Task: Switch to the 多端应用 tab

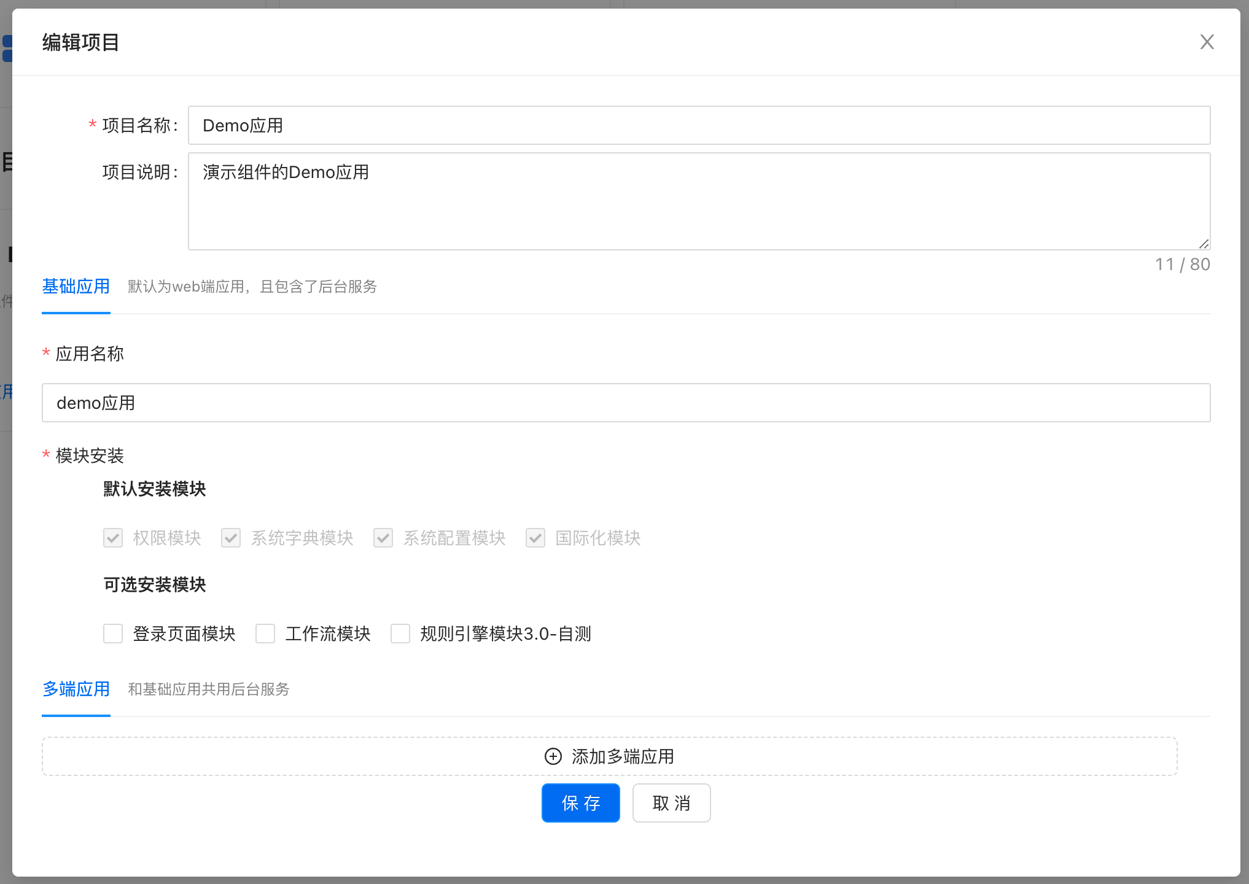Action: coord(76,689)
